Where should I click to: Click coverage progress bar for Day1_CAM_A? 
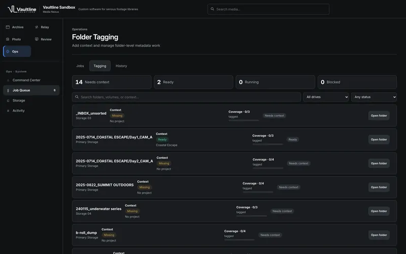[267, 144]
